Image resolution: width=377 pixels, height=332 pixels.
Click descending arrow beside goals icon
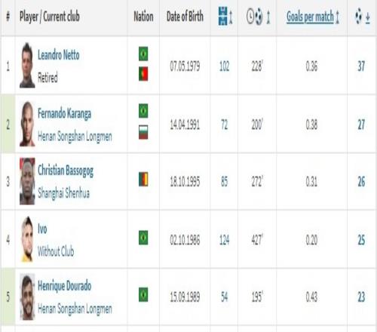pos(368,17)
